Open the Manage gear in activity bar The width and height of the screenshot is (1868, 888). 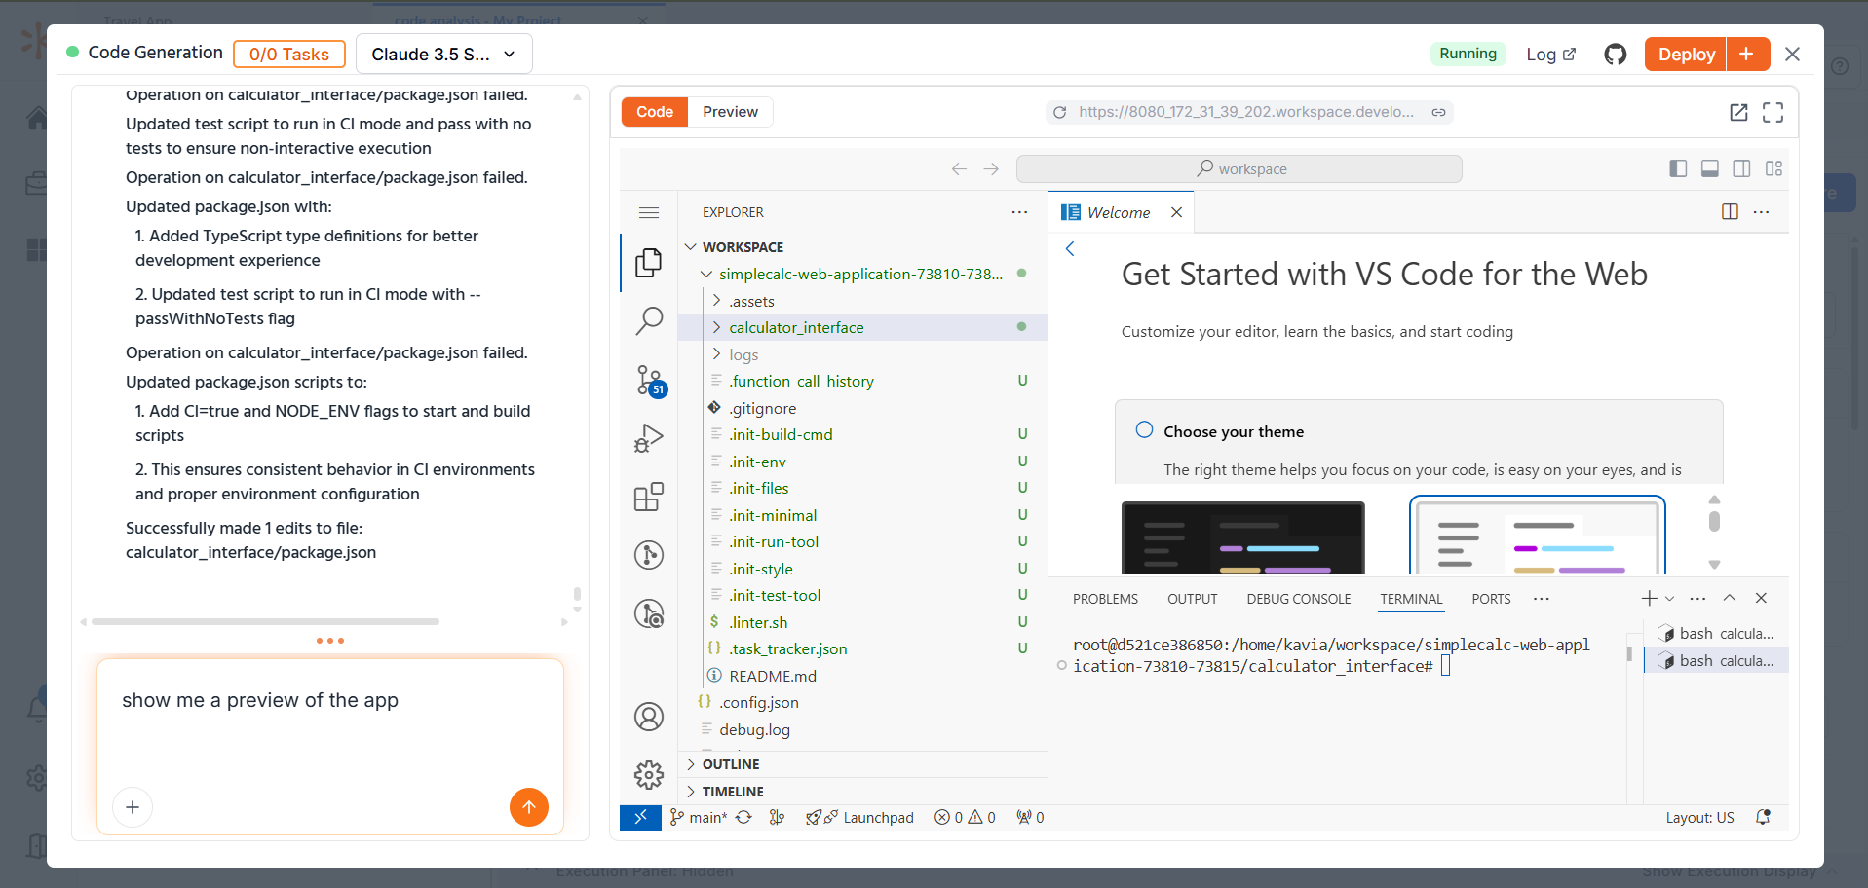point(649,775)
